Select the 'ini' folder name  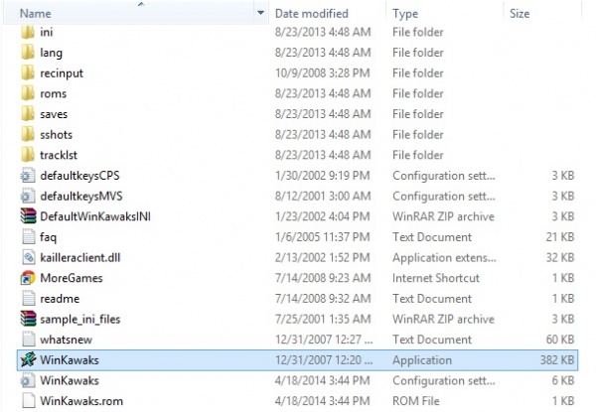coord(47,33)
